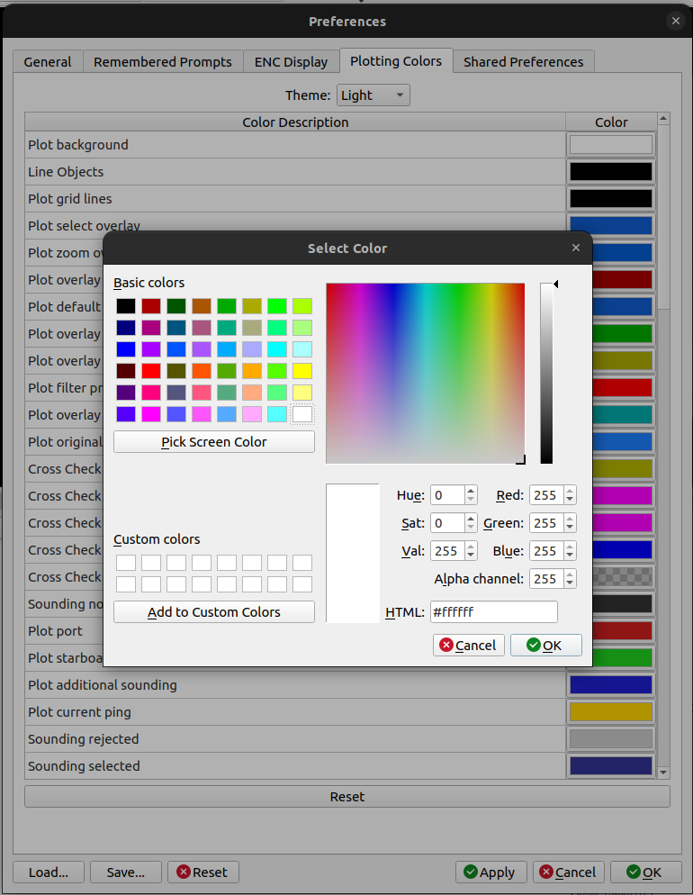
Task: Cancel the Select Color dialog
Action: [x=468, y=645]
